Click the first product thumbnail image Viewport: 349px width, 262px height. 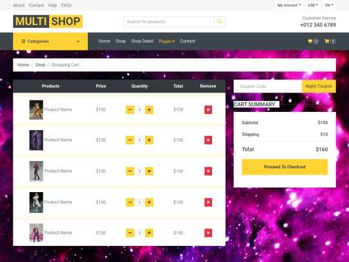pyautogui.click(x=36, y=110)
